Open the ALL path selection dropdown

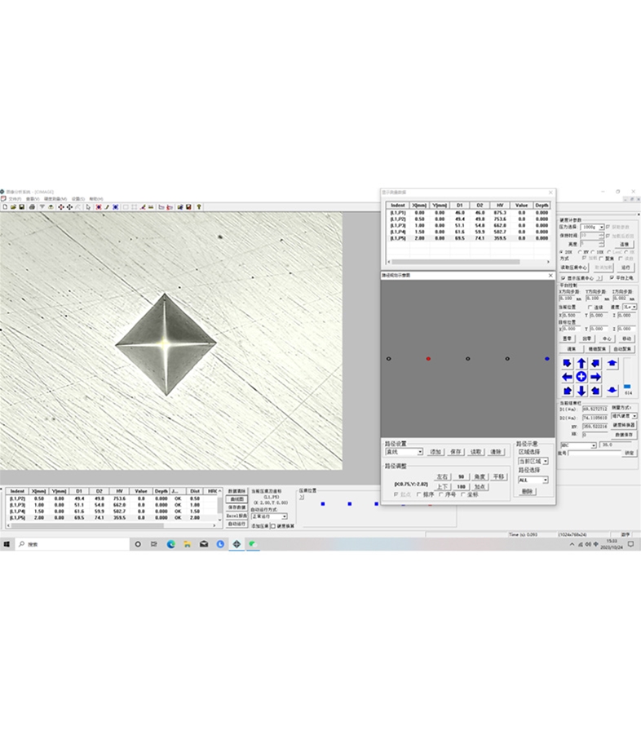click(x=545, y=480)
